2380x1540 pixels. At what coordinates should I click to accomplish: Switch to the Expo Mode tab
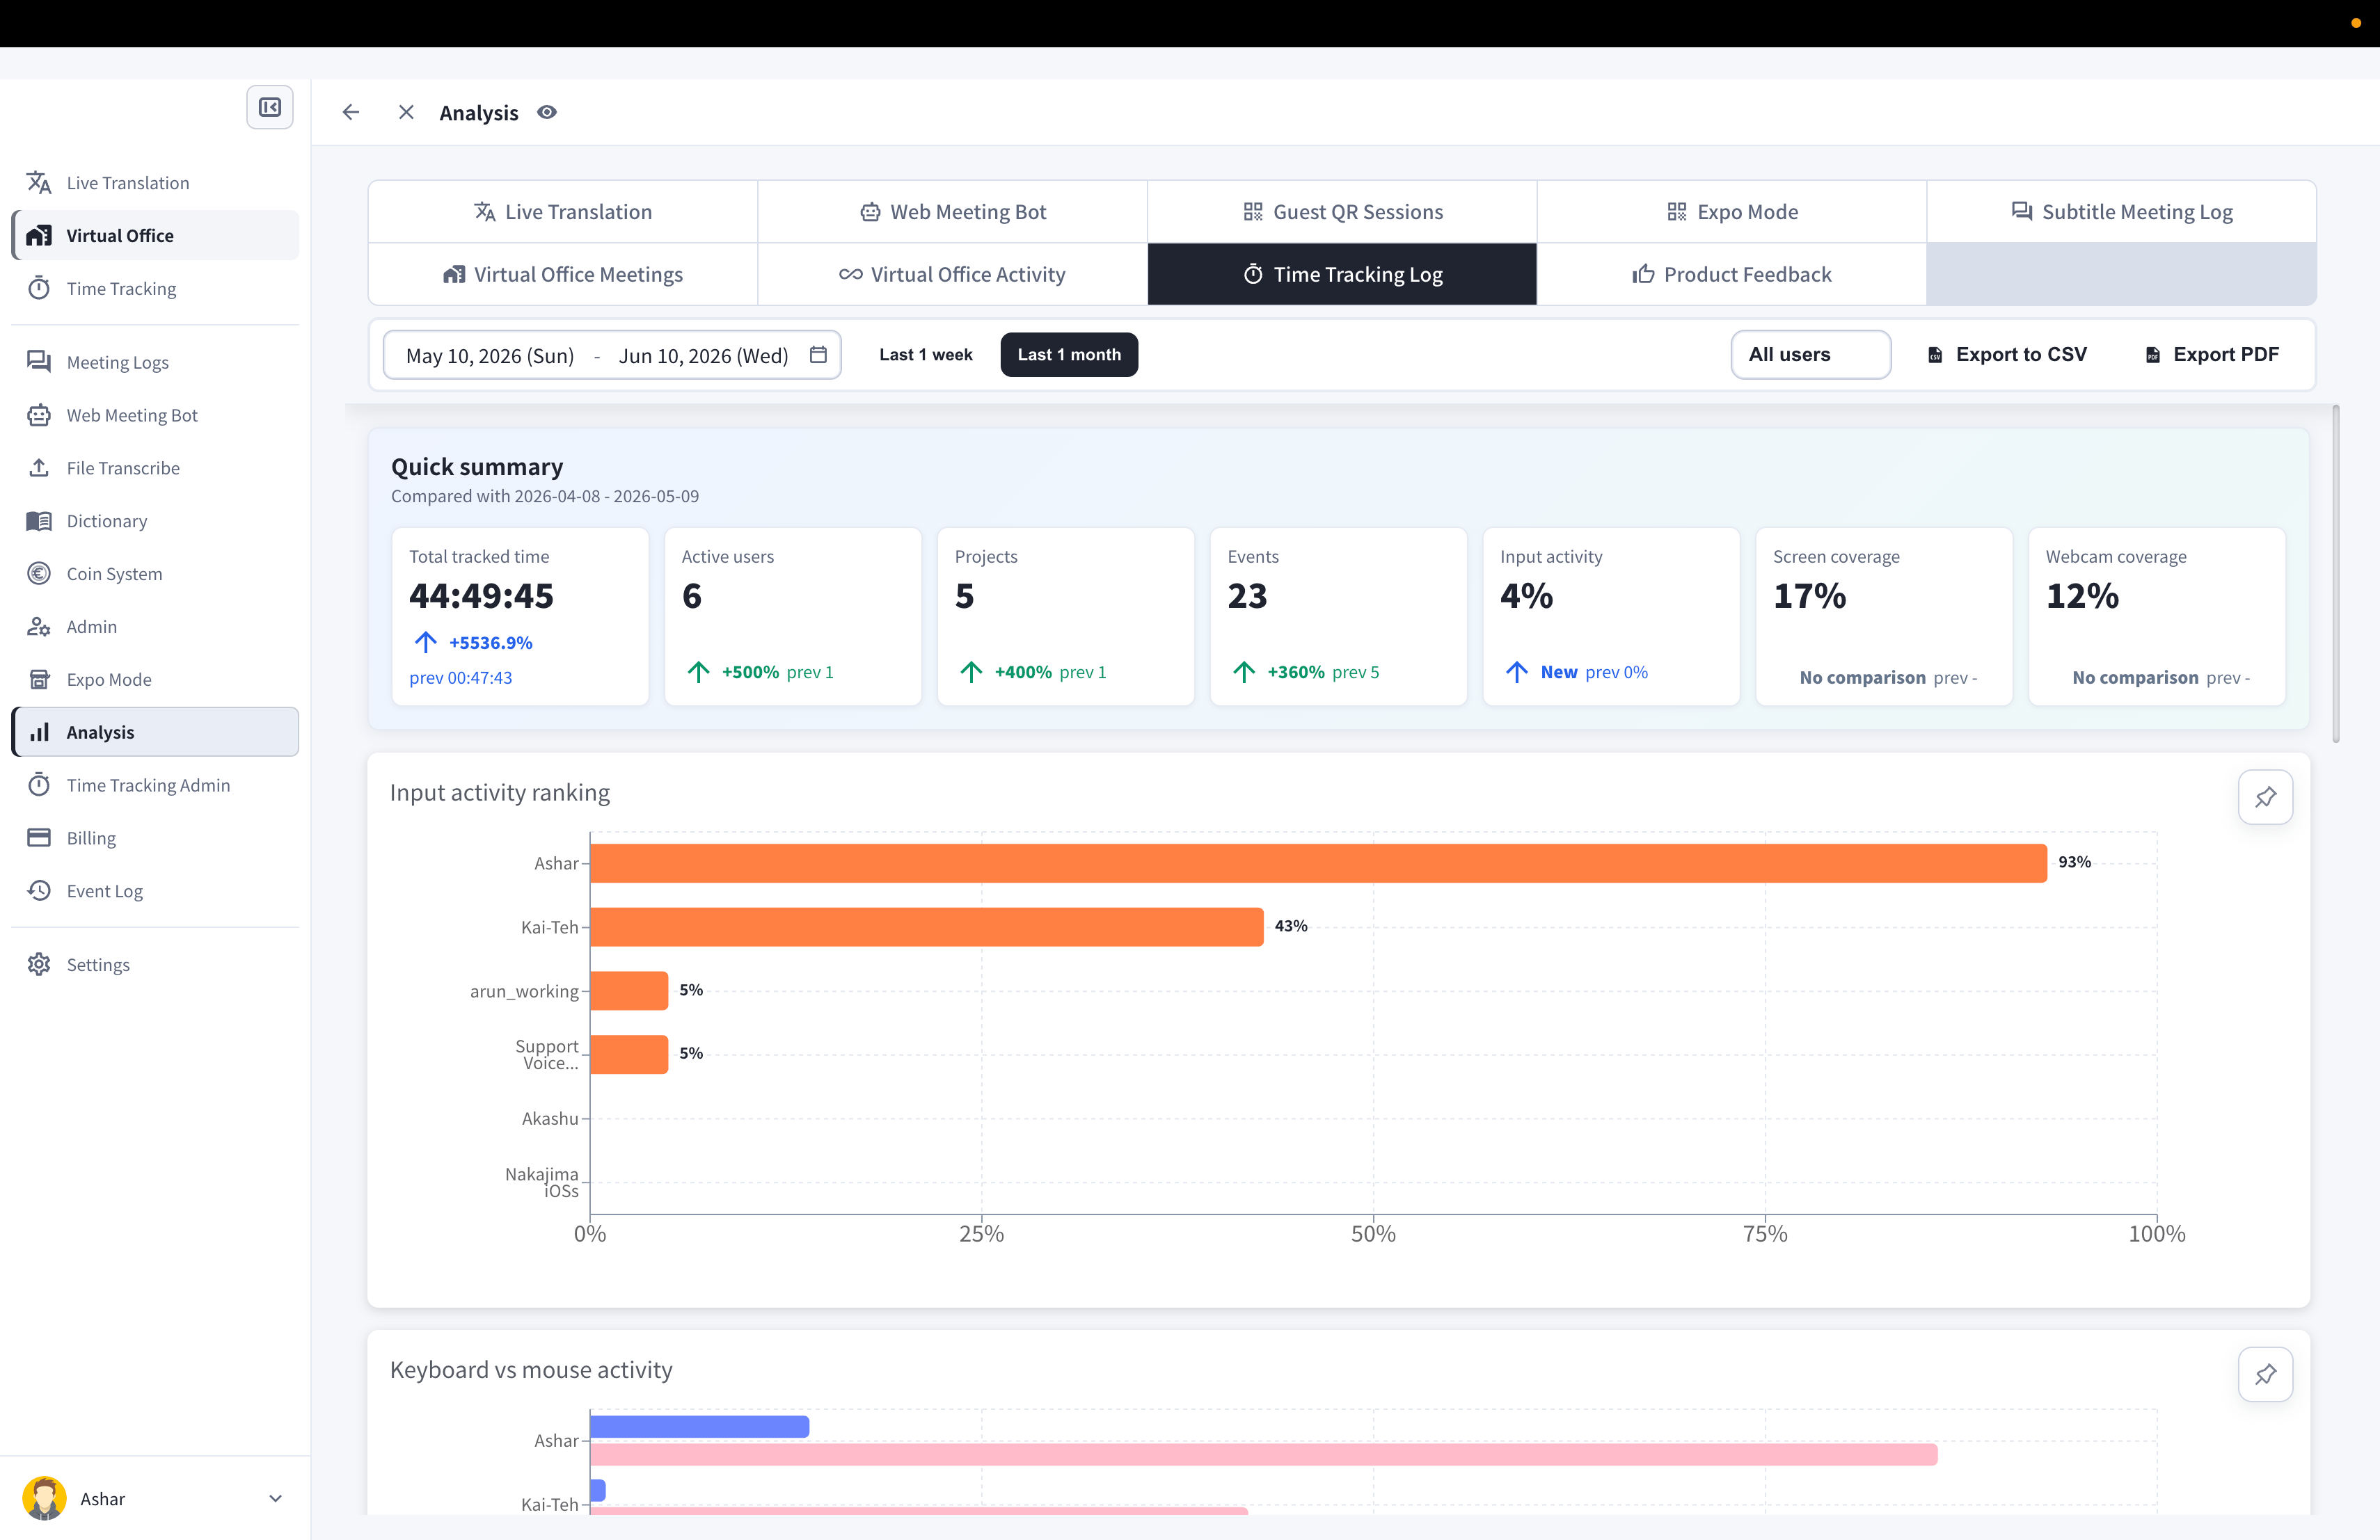pos(1732,212)
